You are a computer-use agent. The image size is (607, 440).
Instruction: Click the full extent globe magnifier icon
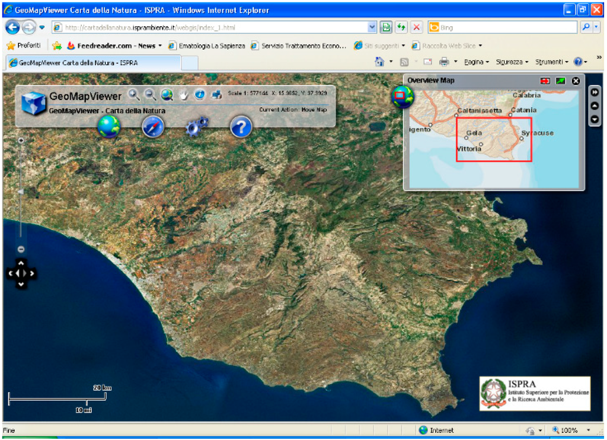click(x=167, y=94)
